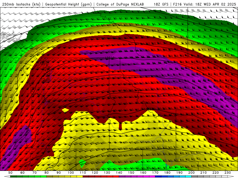Click the 'F216' forecast hour in the header
Screen dimensions: 238x178
(178, 4)
